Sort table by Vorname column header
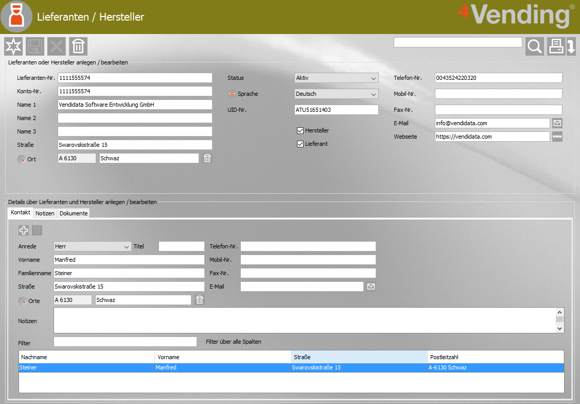The height and width of the screenshot is (404, 580). [223, 357]
